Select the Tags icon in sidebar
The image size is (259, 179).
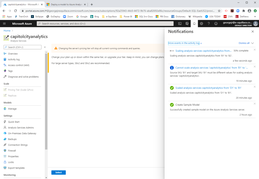[5, 71]
